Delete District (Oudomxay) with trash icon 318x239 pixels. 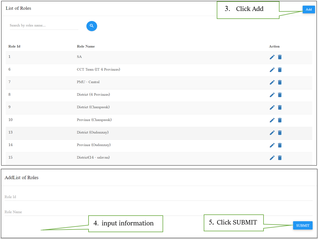(280, 133)
